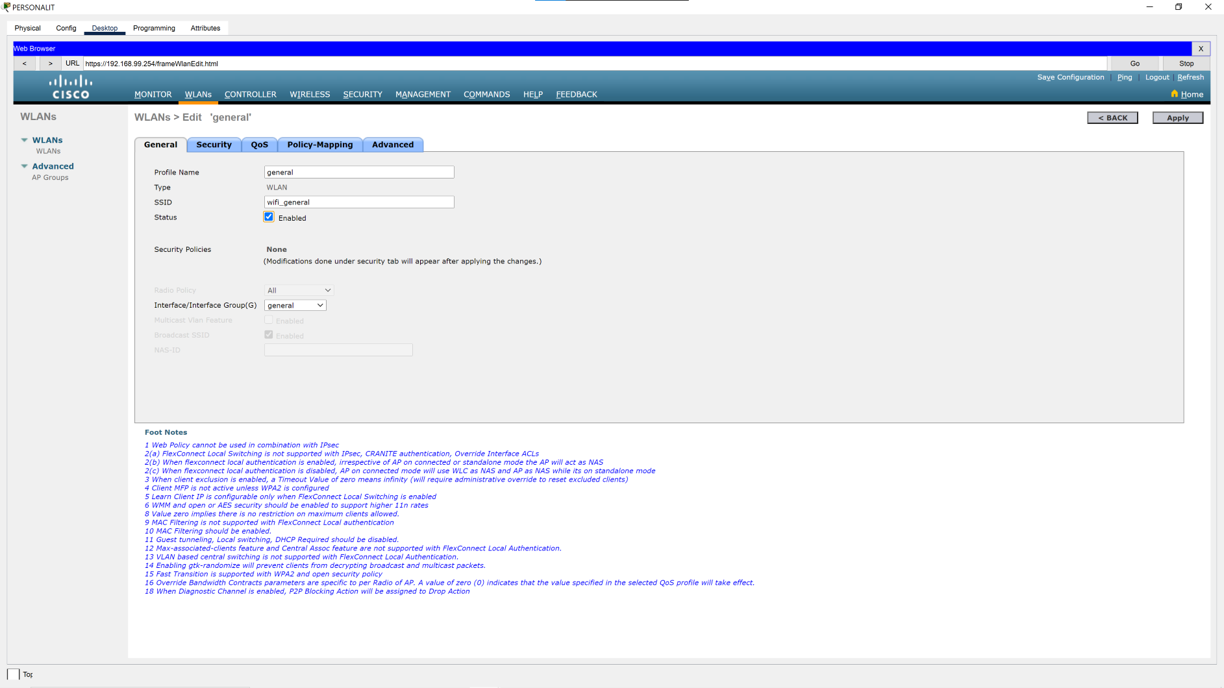1224x688 pixels.
Task: Close the Web Browser with X
Action: pos(1201,49)
